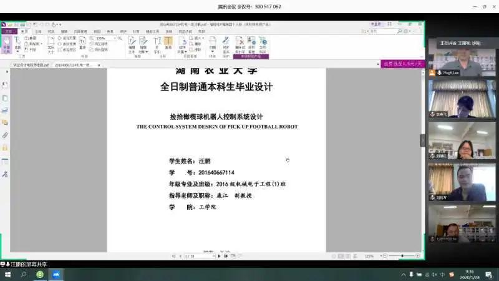The width and height of the screenshot is (499, 281).
Task: Click the search magnifier icon near Find box
Action: coord(400,31)
